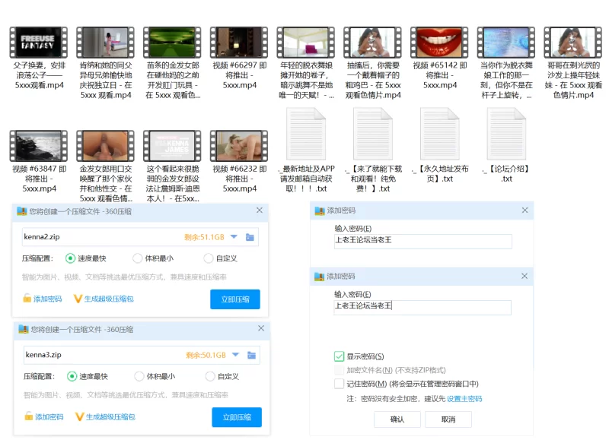Expand the path dropdown next to kenna2.zip

click(x=234, y=237)
